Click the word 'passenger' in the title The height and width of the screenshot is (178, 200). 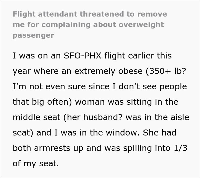[29, 36]
